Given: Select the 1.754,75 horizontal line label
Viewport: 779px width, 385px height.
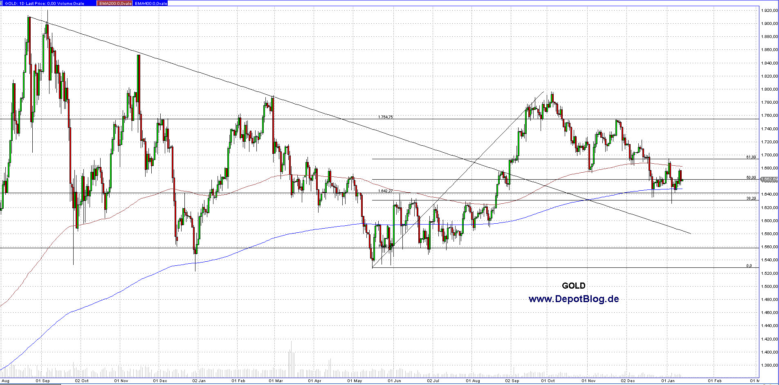Looking at the screenshot, I should click(385, 117).
